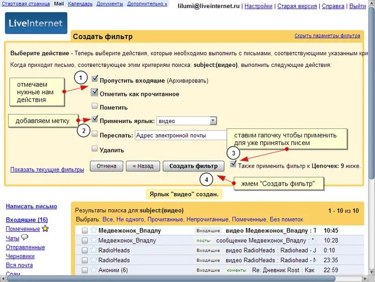Click the horizontal scrollbar thumb
Viewport: 375px width, 282px height.
(x=171, y=279)
